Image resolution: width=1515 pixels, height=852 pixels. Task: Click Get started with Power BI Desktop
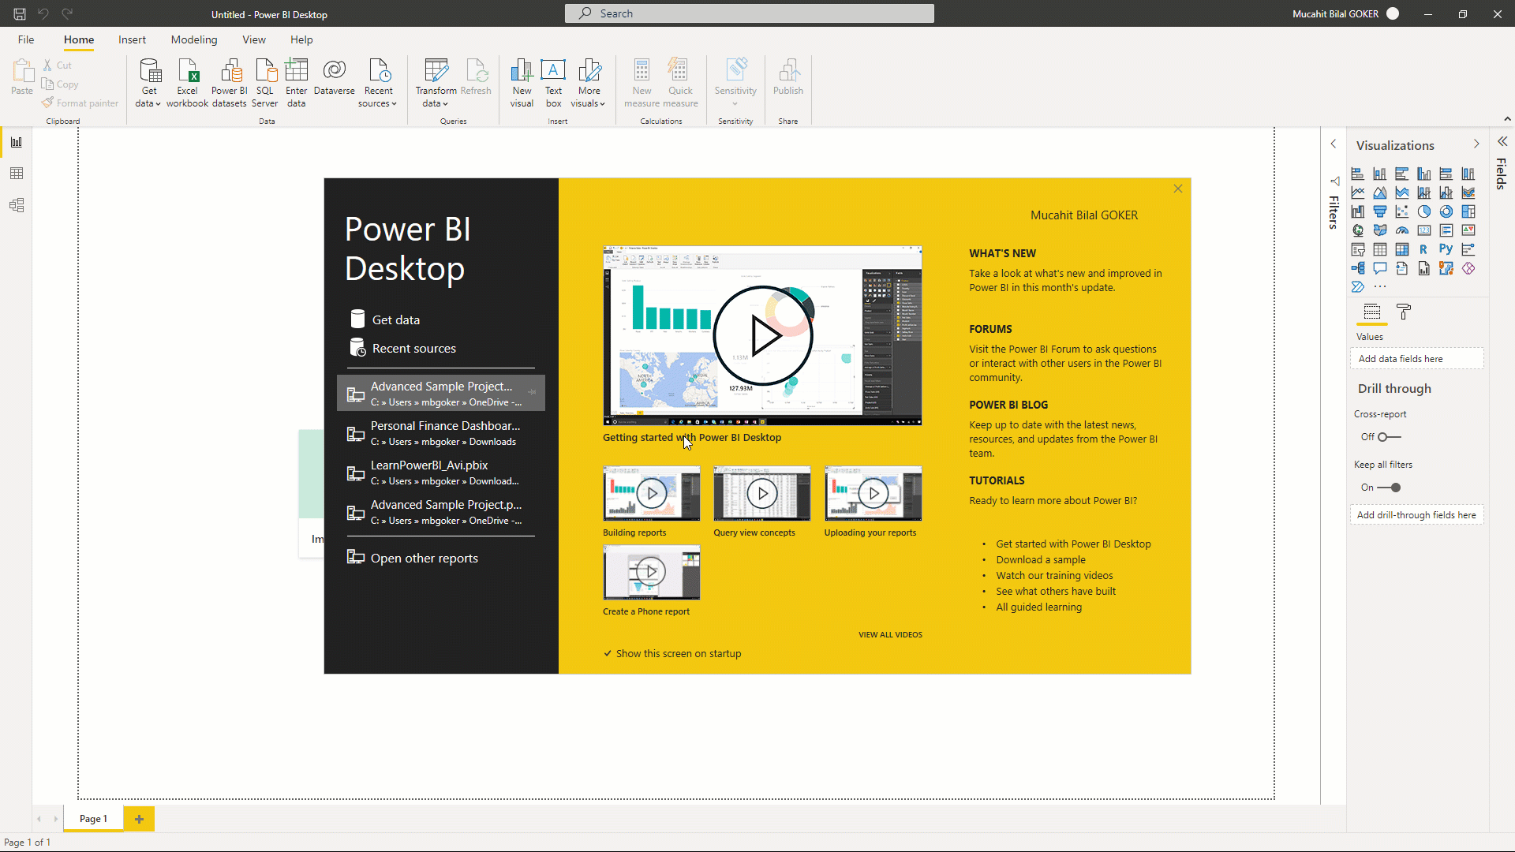pos(1074,543)
